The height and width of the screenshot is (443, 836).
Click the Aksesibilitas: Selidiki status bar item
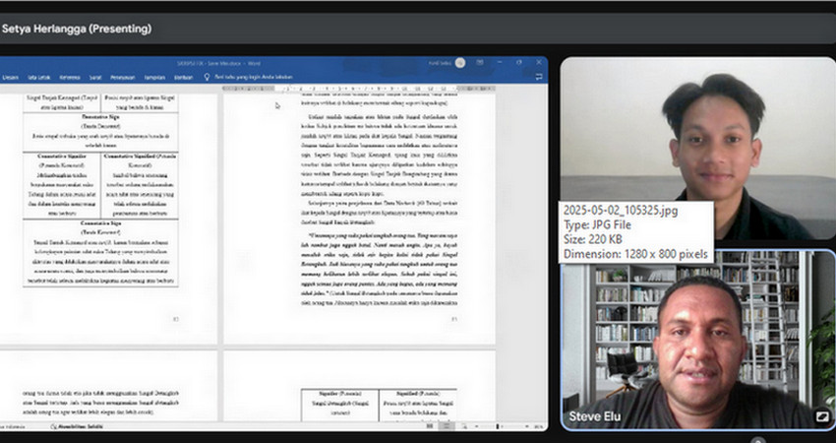(x=77, y=426)
